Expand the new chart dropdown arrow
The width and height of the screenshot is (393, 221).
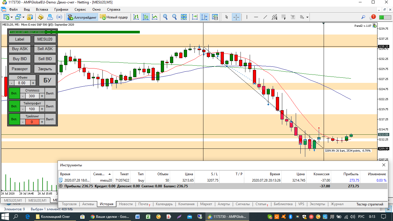tap(12, 17)
